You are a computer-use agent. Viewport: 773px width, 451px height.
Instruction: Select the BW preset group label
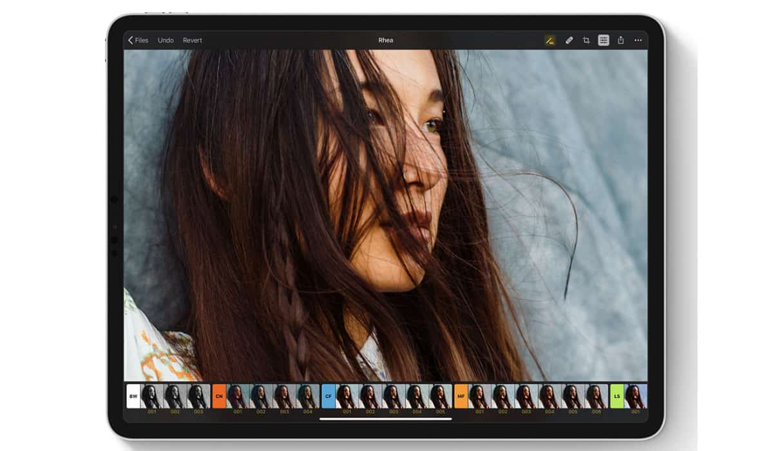pyautogui.click(x=133, y=396)
